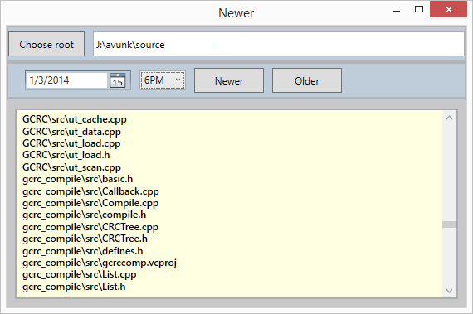Select gcrc_compile\src\Compile.cpp entry

tap(90, 203)
